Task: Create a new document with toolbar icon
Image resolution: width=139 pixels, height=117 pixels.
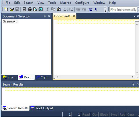Action: (x=6, y=9)
